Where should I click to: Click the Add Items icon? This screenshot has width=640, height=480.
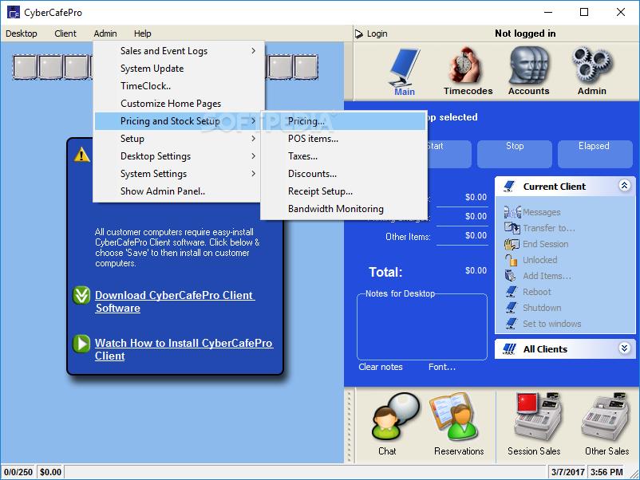click(x=511, y=276)
